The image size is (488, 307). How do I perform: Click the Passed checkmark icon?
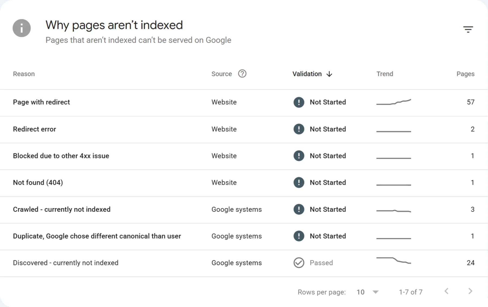click(x=299, y=263)
